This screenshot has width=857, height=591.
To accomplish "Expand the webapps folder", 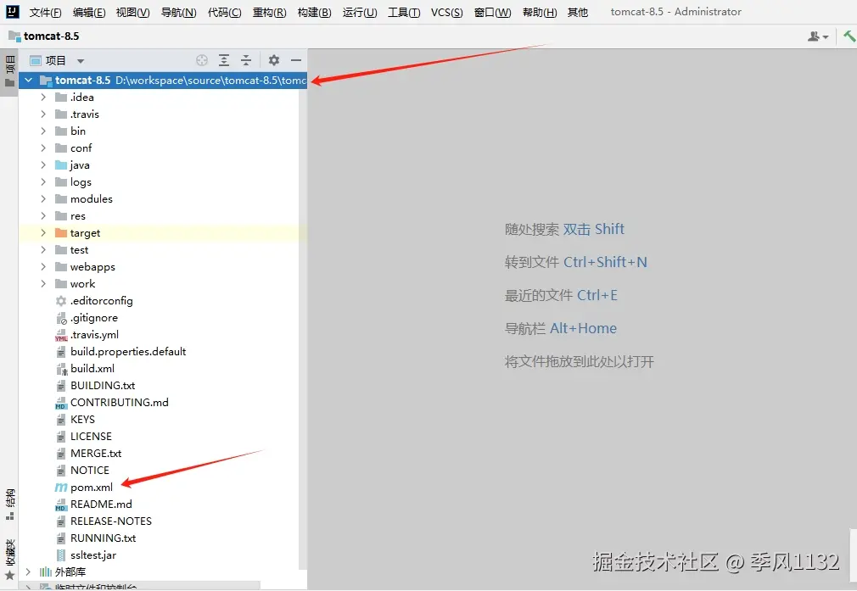I will (x=43, y=267).
